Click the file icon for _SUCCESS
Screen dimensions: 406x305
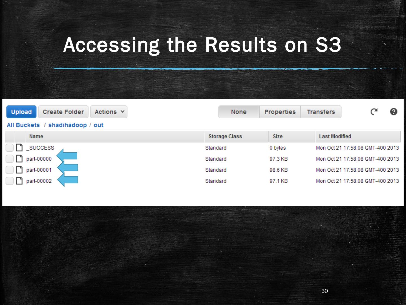(19, 148)
